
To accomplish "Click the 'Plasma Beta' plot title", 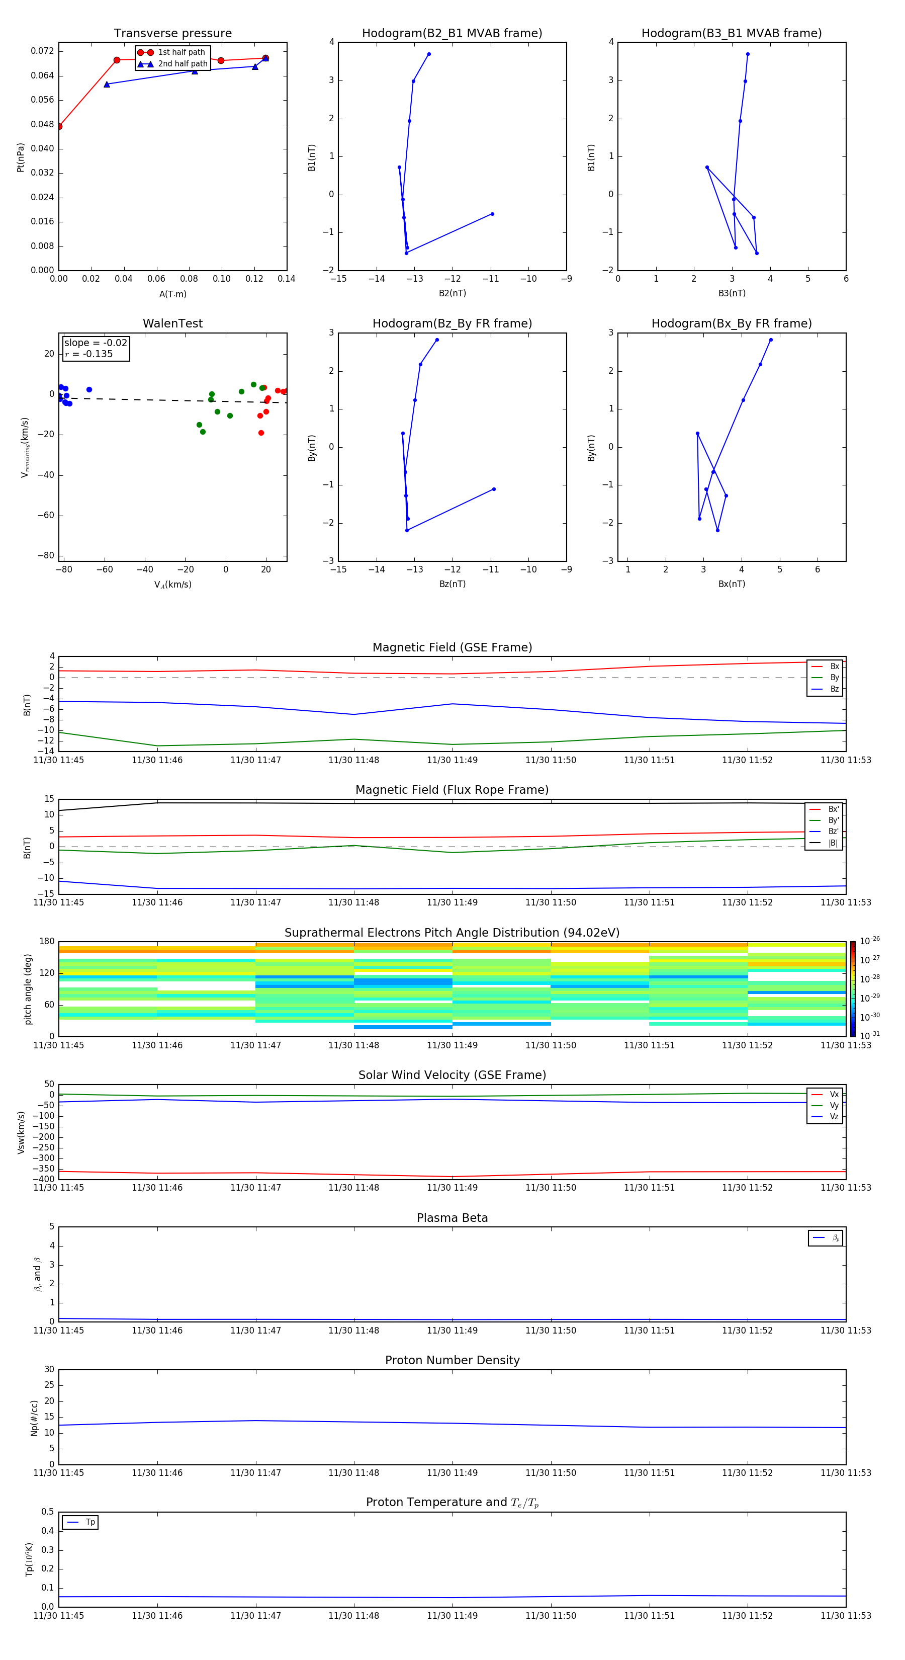I will point(452,1218).
